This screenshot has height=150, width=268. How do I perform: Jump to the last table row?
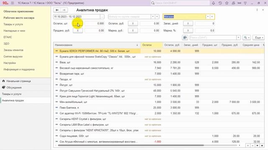tap(262, 145)
